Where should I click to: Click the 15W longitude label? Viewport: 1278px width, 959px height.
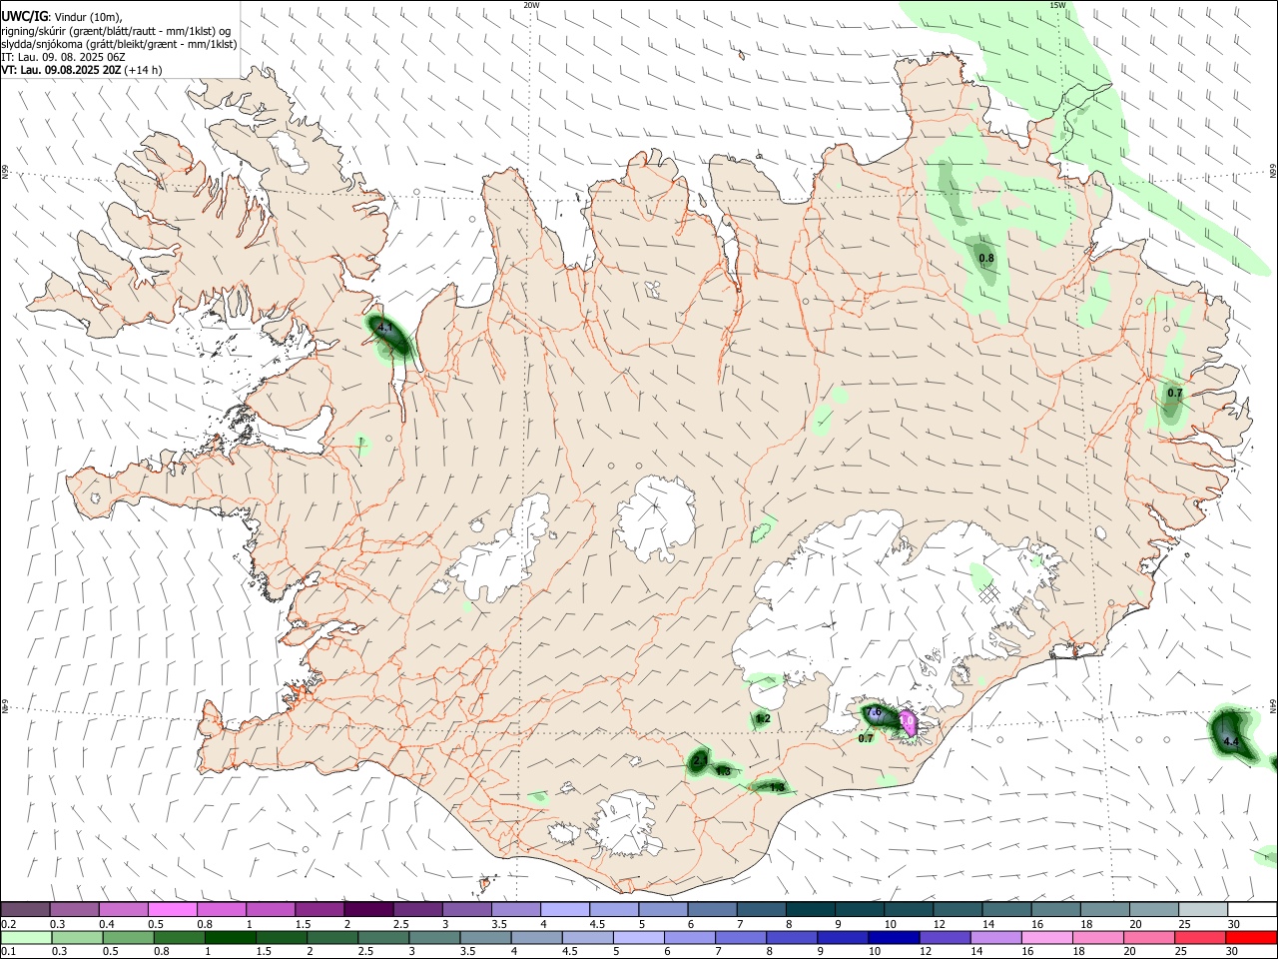tap(1058, 5)
